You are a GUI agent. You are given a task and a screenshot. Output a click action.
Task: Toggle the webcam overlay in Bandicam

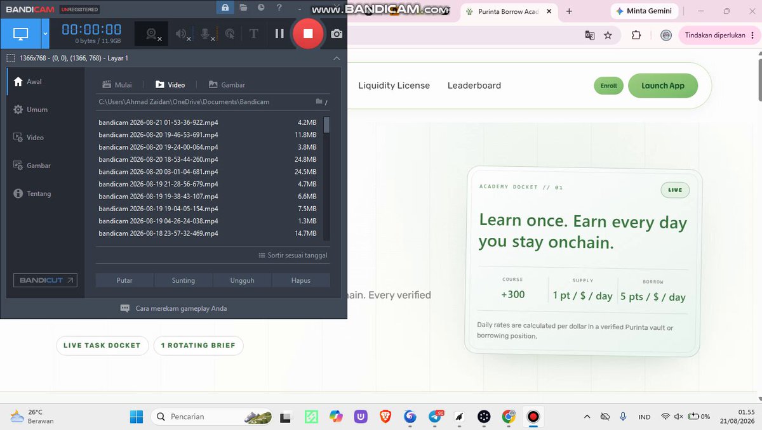[x=152, y=34]
